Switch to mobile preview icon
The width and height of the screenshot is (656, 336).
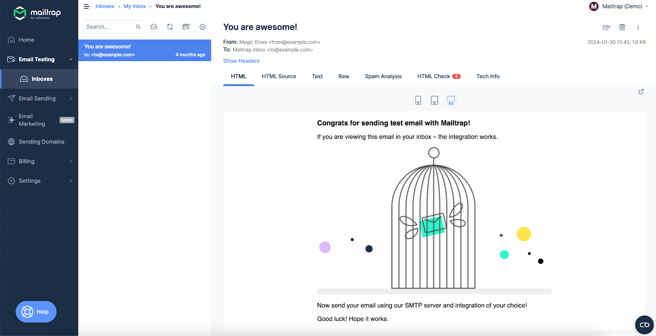coord(418,100)
